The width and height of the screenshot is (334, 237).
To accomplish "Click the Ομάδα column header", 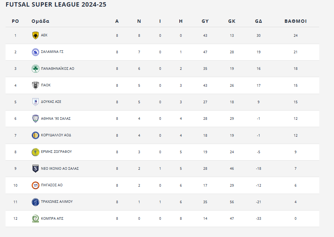I will (x=41, y=21).
